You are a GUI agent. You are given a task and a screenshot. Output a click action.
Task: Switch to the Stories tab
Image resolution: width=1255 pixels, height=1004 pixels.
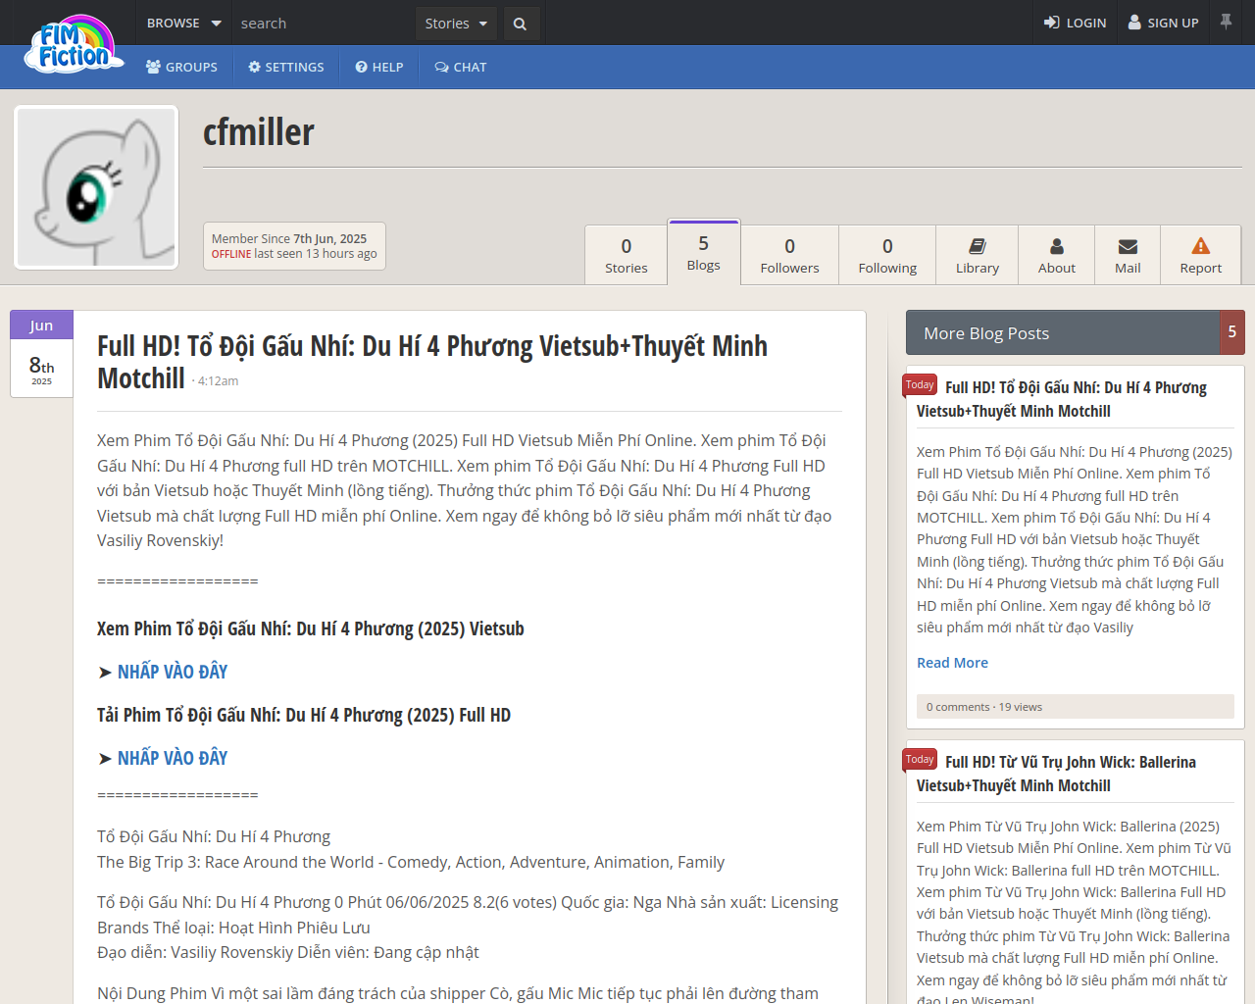(627, 255)
